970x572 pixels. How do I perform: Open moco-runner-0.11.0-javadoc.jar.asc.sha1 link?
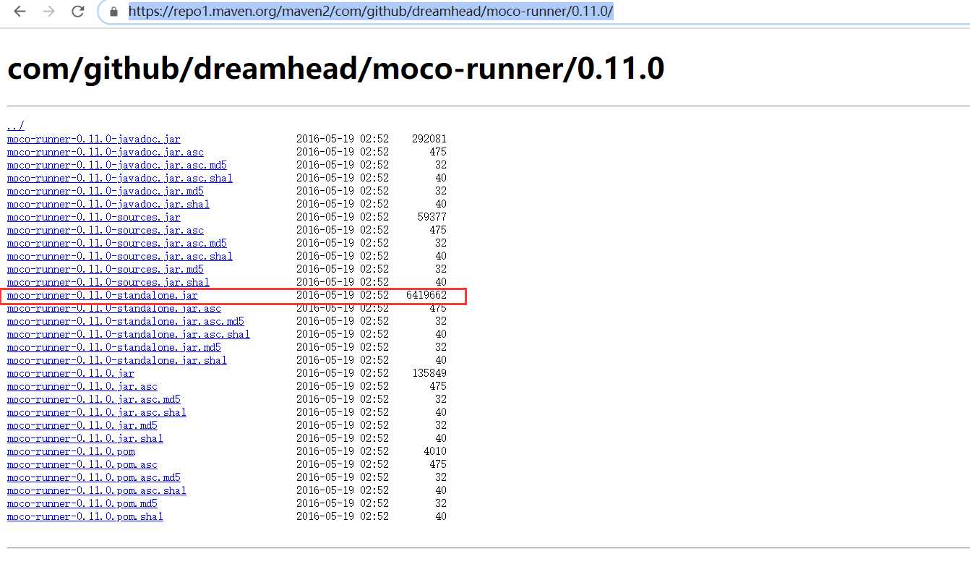[x=120, y=178]
